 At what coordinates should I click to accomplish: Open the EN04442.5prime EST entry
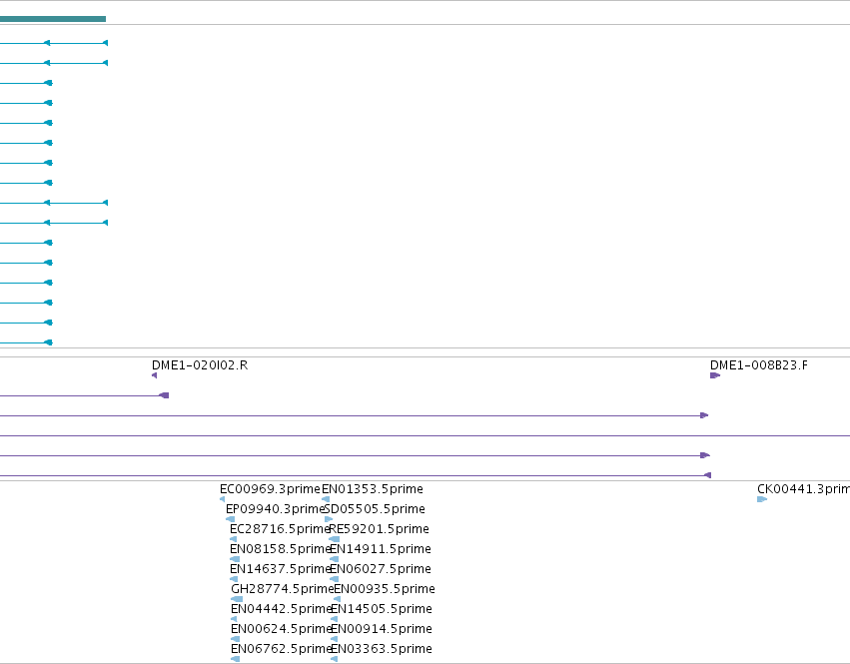tap(281, 609)
